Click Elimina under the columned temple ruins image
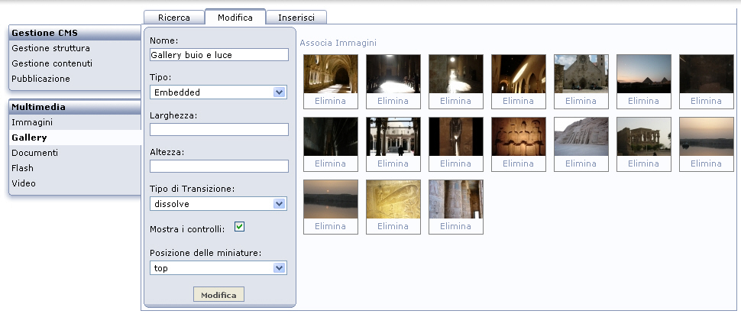The image size is (741, 314). click(643, 163)
